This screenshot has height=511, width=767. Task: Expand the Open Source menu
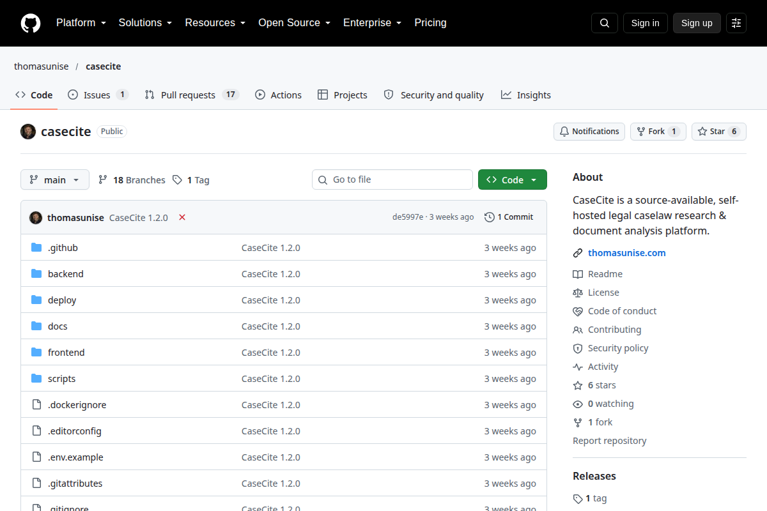(x=295, y=23)
